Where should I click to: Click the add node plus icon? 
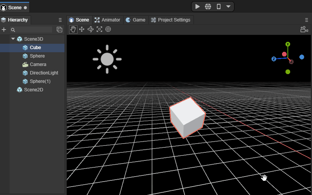4,30
